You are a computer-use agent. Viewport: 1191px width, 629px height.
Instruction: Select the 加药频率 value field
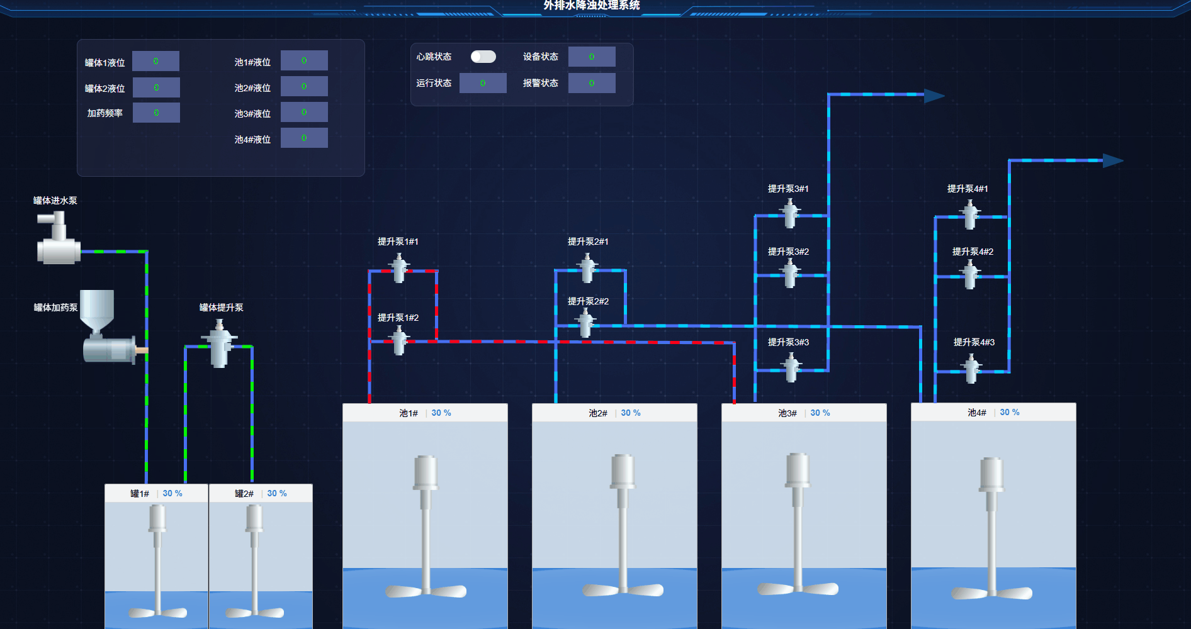[156, 113]
